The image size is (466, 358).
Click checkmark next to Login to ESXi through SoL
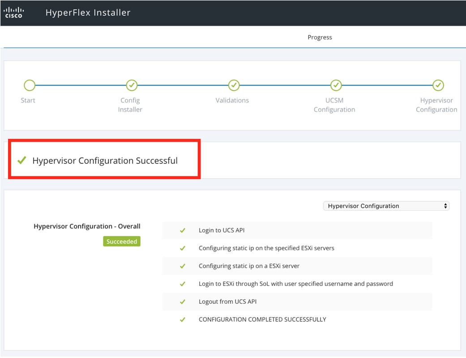click(x=183, y=284)
